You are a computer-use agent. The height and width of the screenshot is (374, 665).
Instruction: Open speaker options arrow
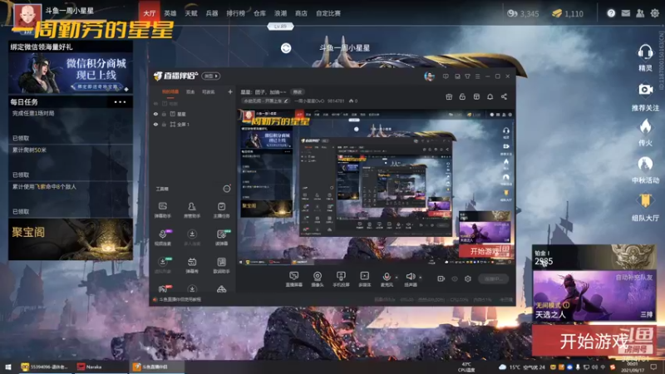point(421,278)
